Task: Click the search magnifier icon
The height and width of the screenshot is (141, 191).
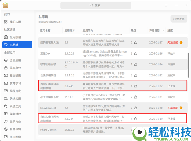Action: [91, 5]
